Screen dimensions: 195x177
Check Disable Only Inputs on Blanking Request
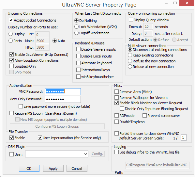[122, 109]
